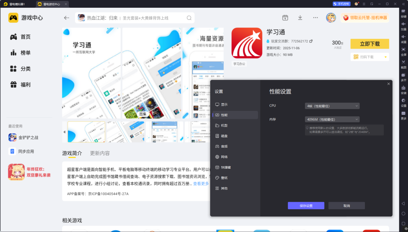Click the title bar rotate/pop-out window icon
This screenshot has height=232, width=408.
372,4
